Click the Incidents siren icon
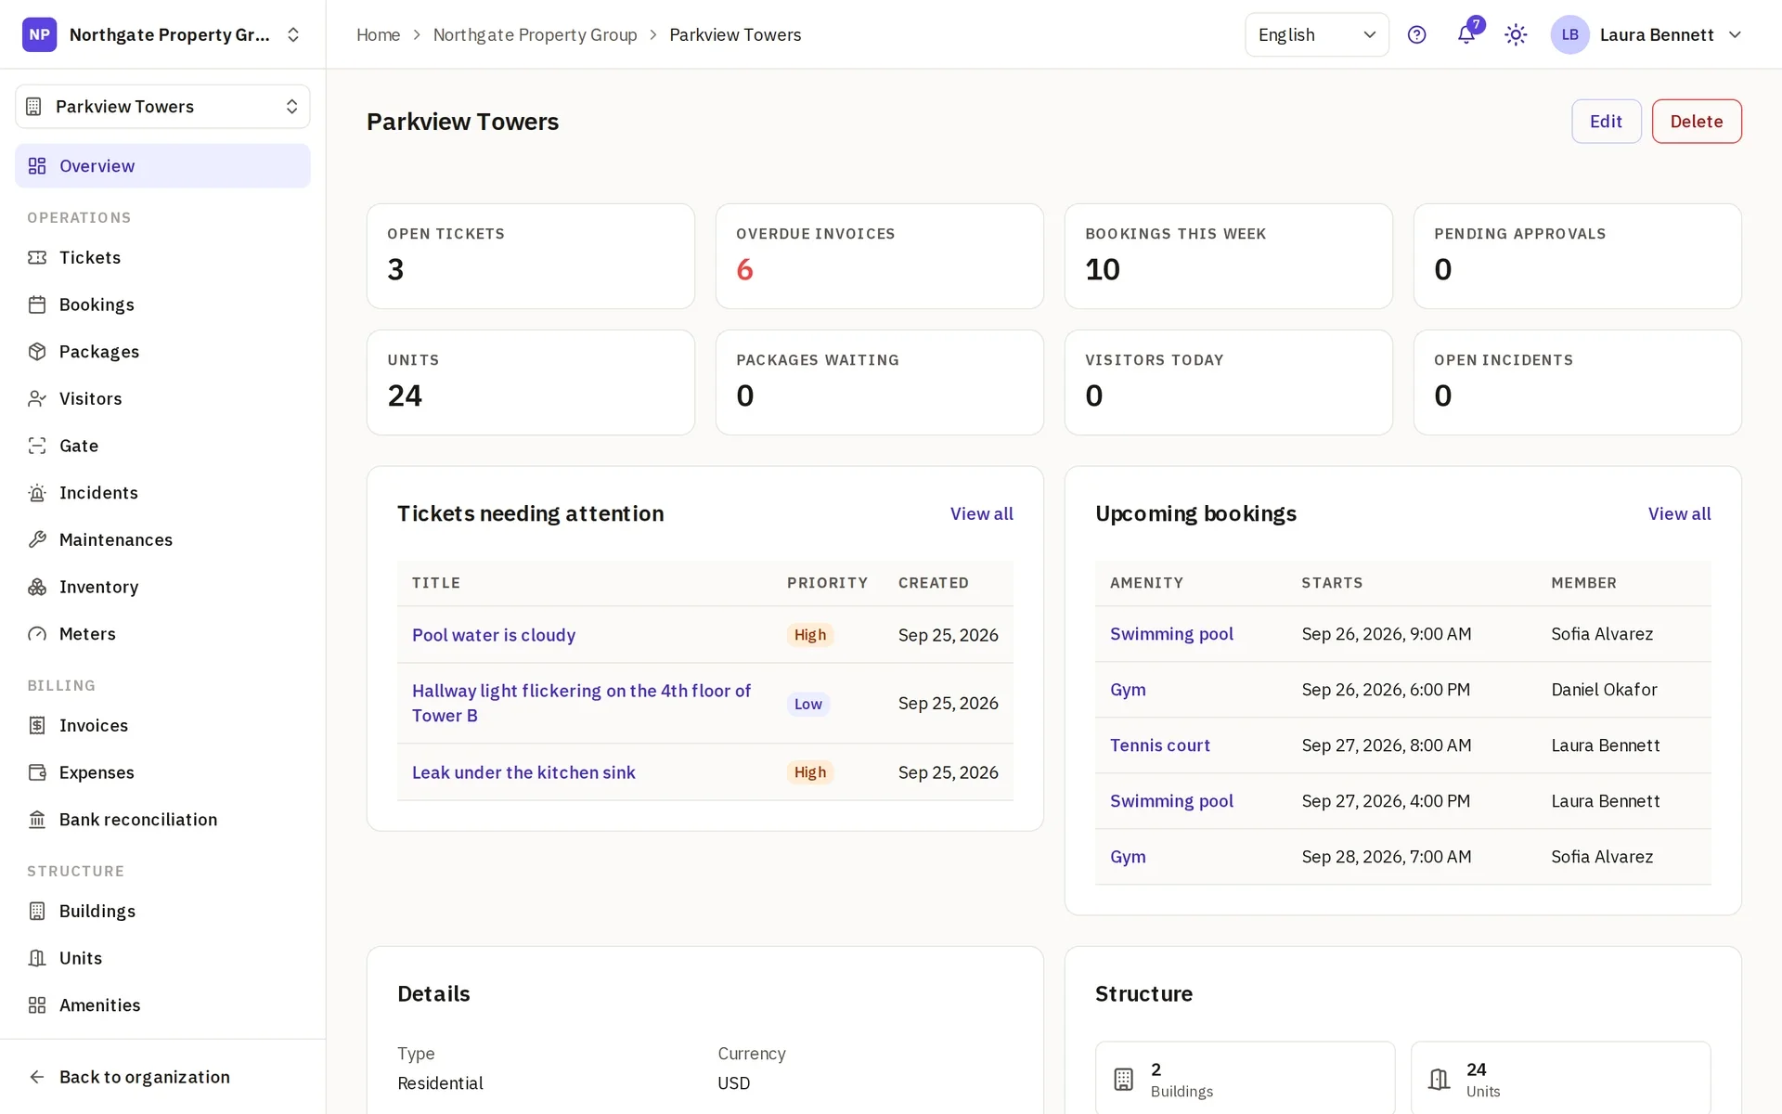This screenshot has height=1114, width=1782. tap(37, 493)
